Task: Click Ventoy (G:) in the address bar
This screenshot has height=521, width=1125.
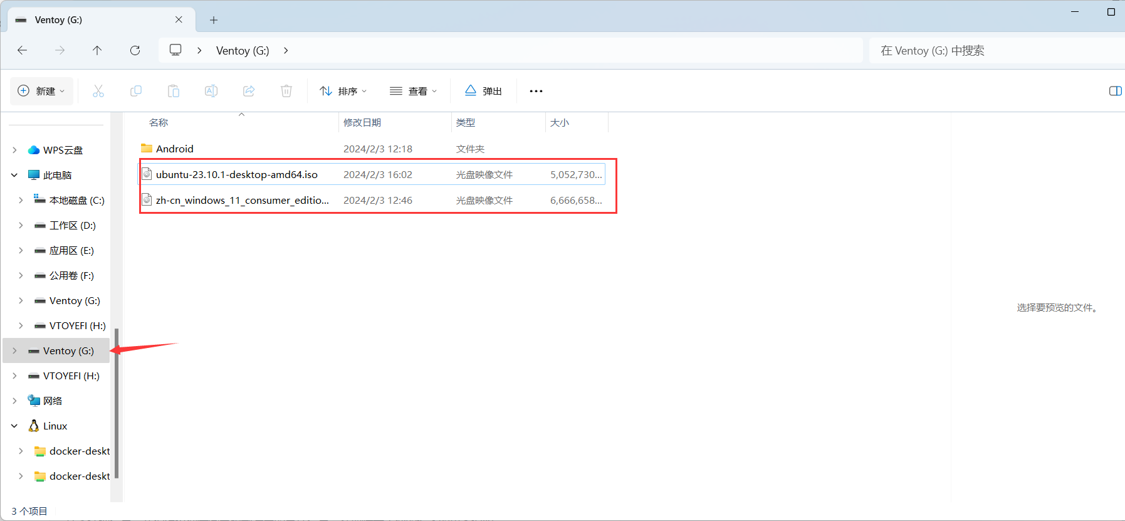Action: pos(243,51)
